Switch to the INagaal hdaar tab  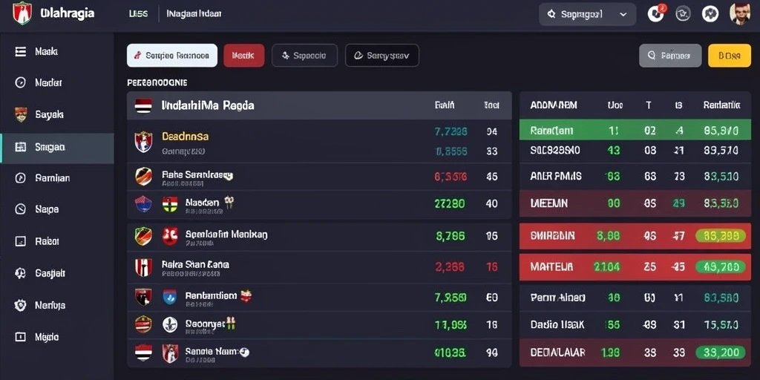[194, 14]
